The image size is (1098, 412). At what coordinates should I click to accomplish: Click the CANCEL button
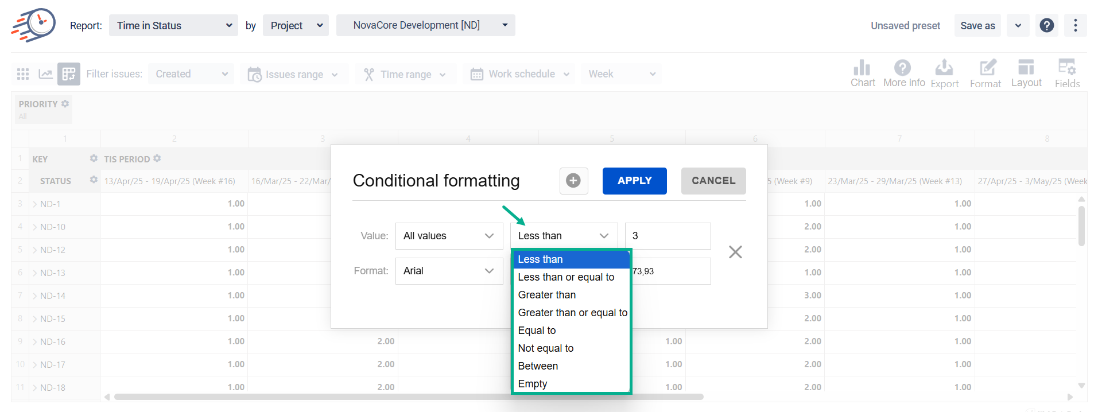(713, 181)
